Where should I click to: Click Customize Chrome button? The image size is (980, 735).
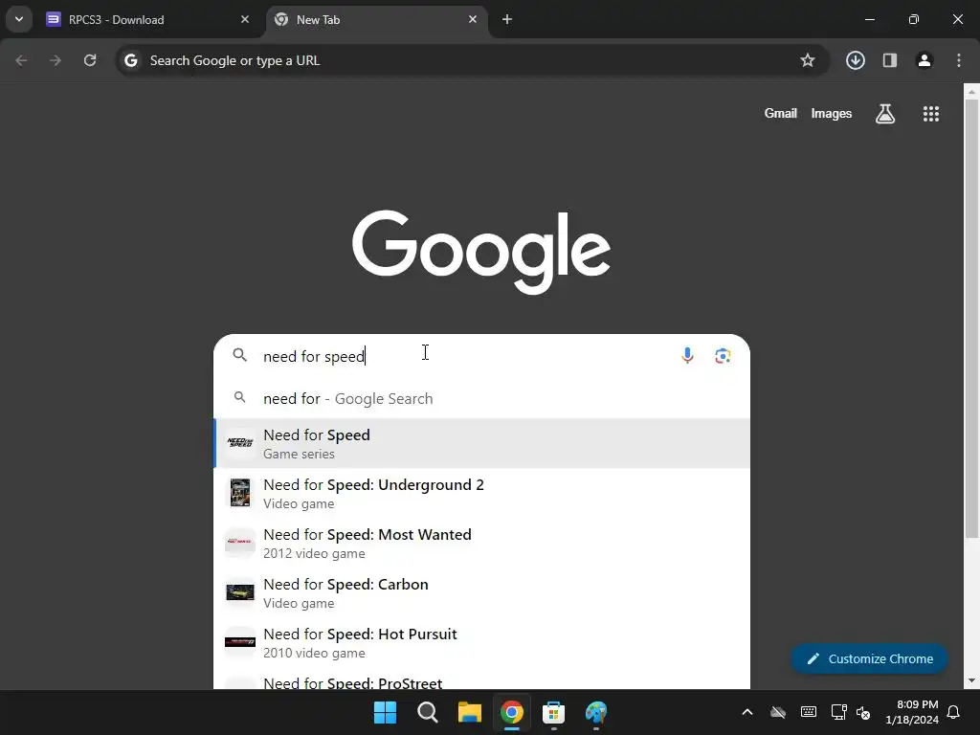pos(869,658)
